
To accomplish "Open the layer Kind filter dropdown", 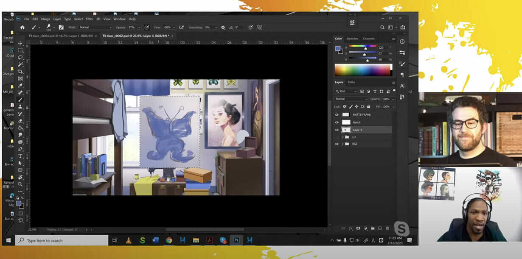I will point(346,91).
